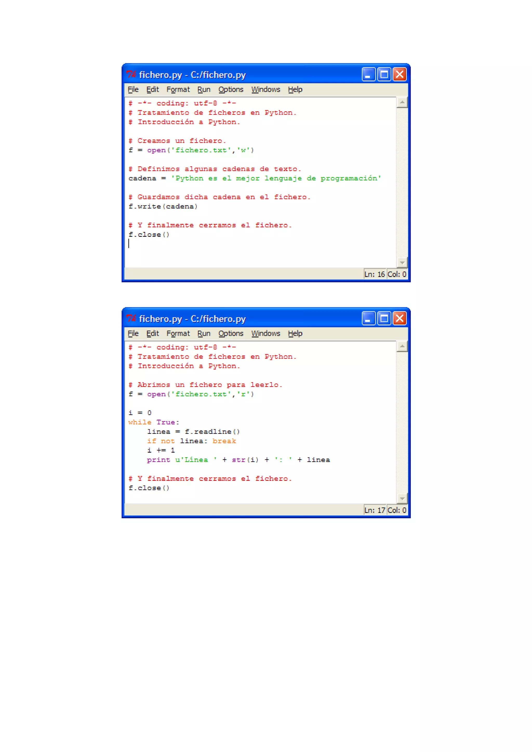
Task: Open Edit menu in top editor window
Action: click(152, 90)
